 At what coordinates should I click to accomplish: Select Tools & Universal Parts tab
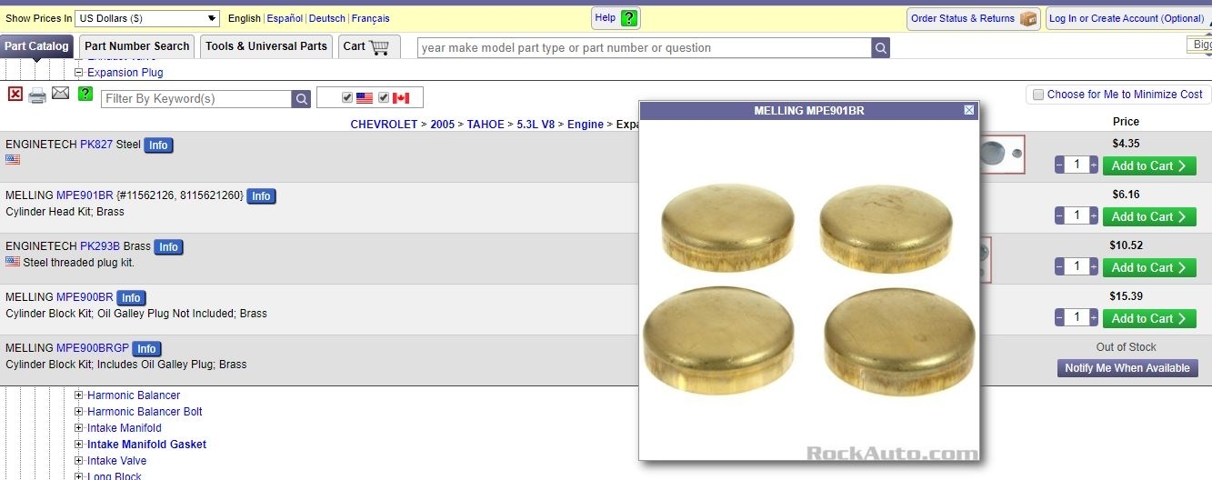[266, 46]
